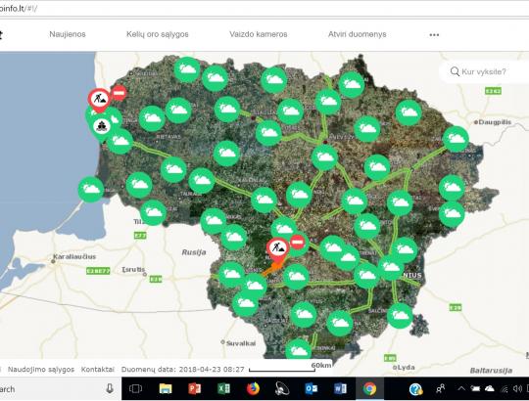Click the E262 road badge

pos(493,91)
